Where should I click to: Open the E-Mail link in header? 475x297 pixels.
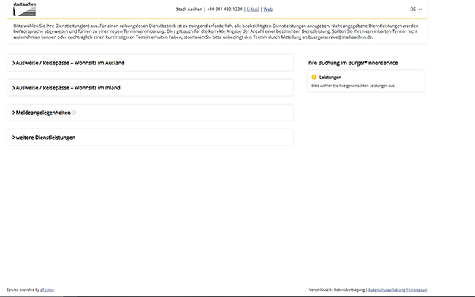coord(252,10)
